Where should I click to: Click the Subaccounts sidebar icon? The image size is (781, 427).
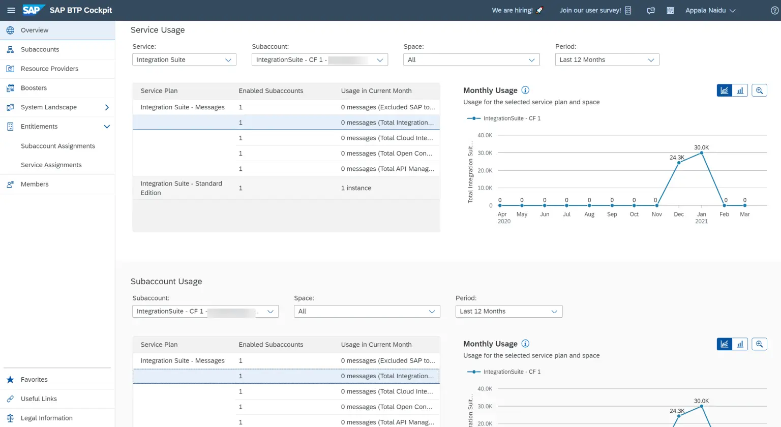10,49
